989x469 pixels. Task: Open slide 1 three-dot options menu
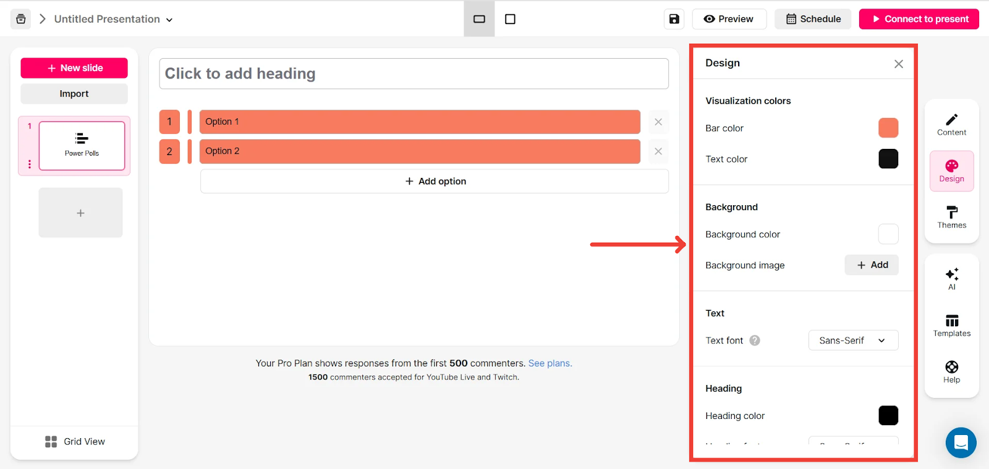29,164
